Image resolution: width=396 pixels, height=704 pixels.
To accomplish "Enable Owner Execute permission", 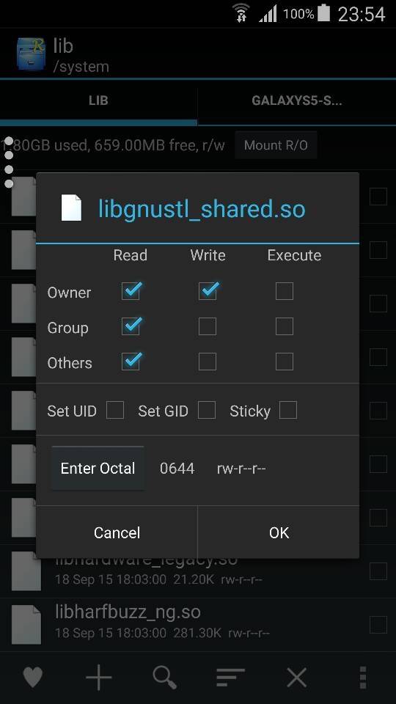I will point(285,291).
